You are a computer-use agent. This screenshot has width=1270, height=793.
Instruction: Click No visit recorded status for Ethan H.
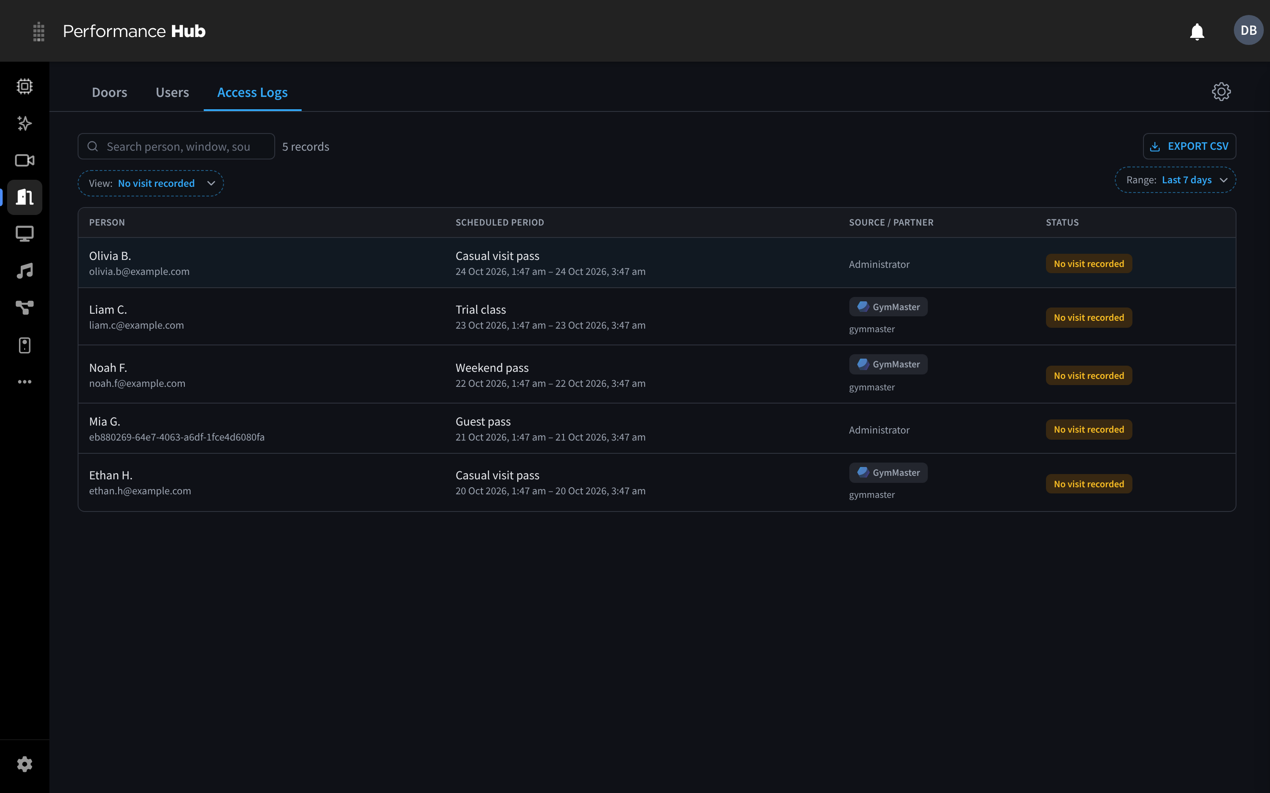[x=1089, y=484]
